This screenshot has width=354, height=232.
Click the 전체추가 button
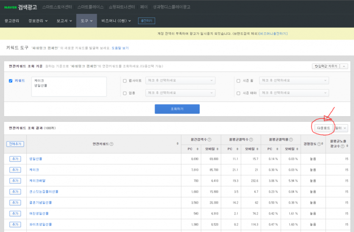[15, 144]
